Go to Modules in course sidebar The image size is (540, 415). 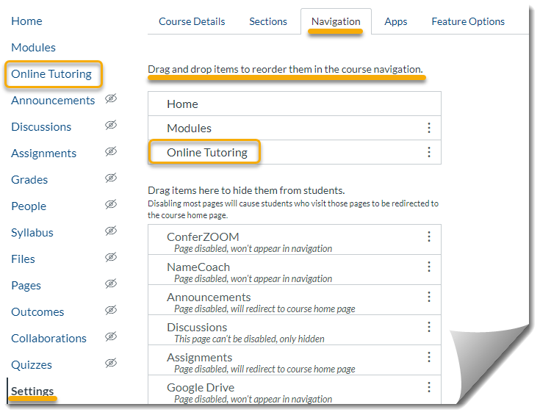coord(33,48)
